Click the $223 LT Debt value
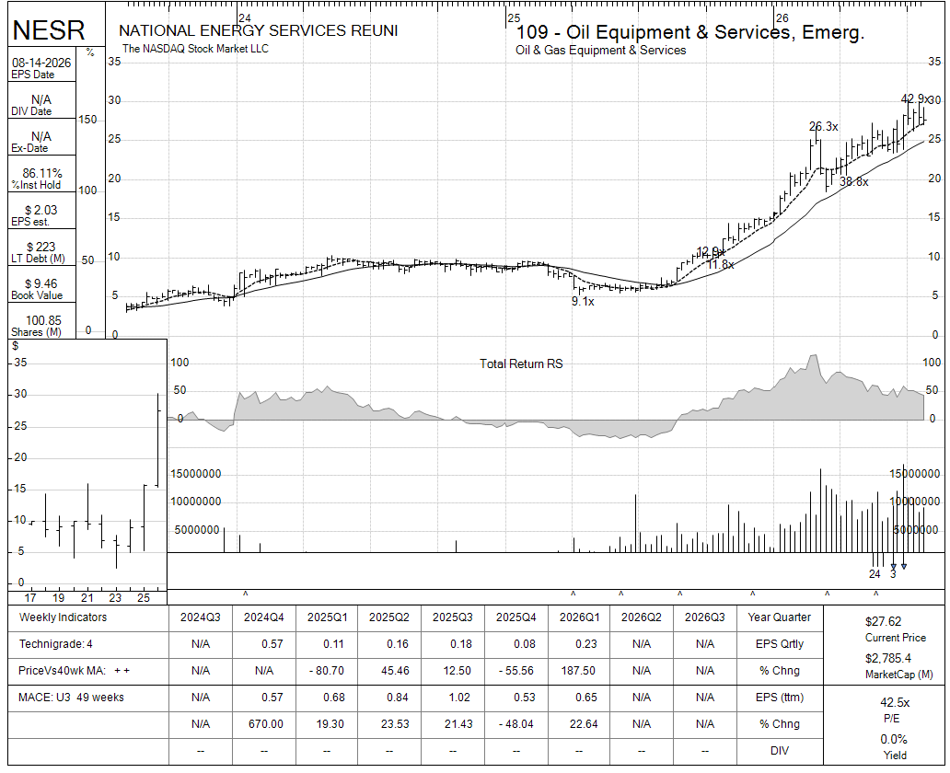 (41, 248)
